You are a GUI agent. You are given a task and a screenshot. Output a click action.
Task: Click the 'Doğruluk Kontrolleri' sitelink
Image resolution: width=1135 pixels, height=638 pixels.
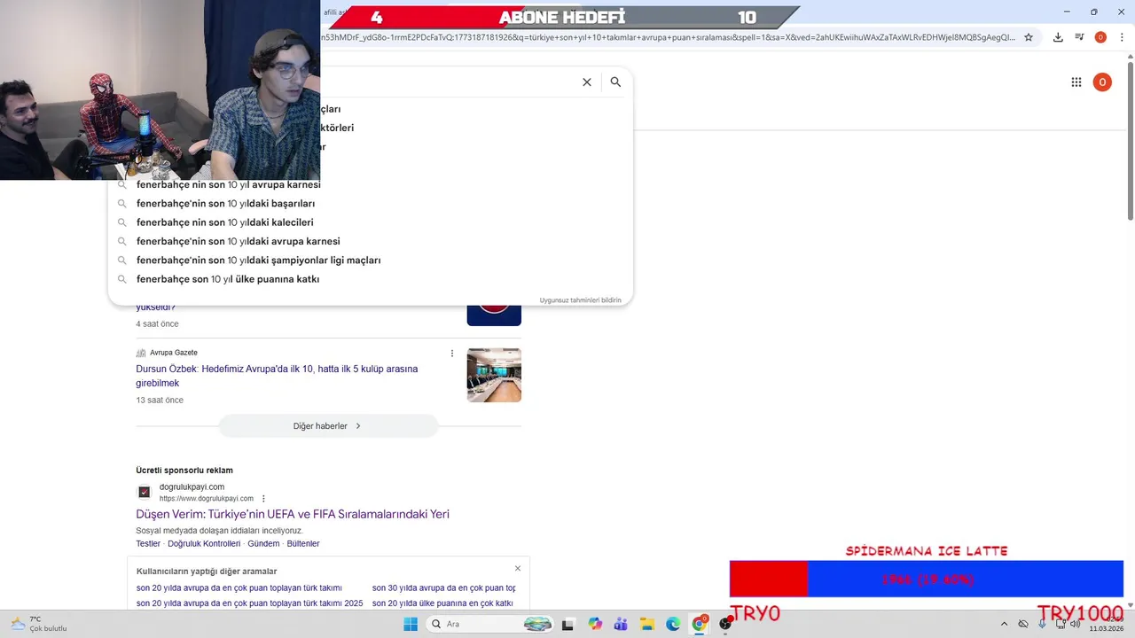[204, 543]
